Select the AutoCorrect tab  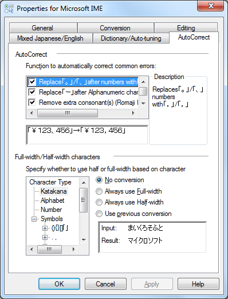[194, 37]
